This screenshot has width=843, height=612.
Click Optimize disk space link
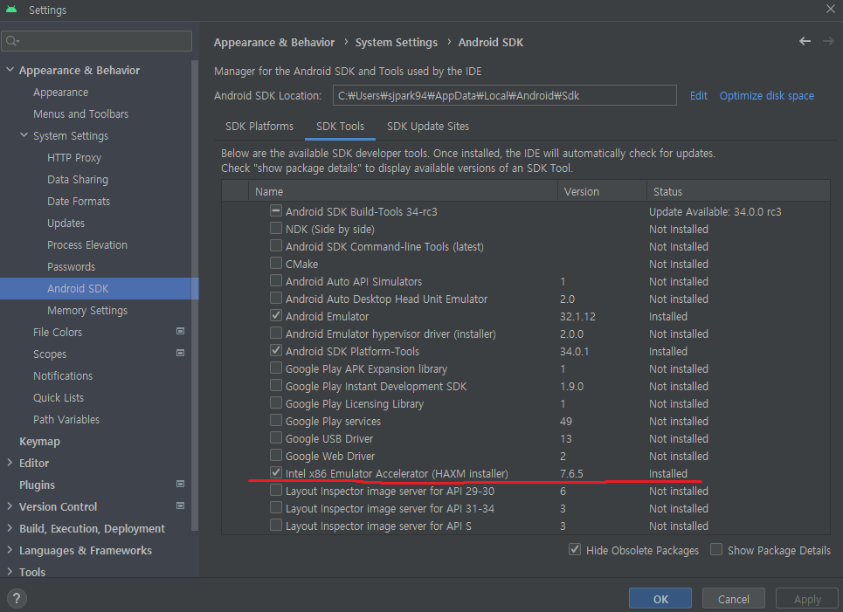pyautogui.click(x=767, y=96)
